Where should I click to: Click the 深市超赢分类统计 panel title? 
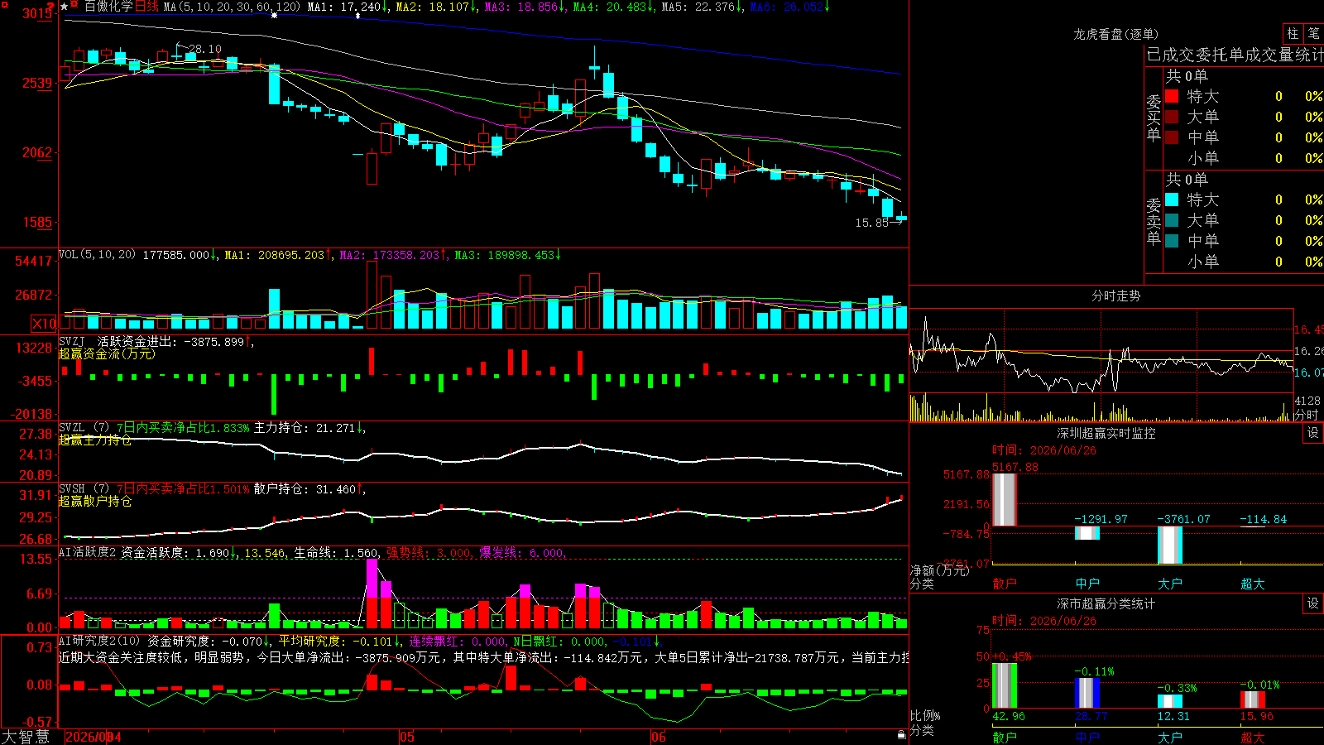tap(1106, 603)
